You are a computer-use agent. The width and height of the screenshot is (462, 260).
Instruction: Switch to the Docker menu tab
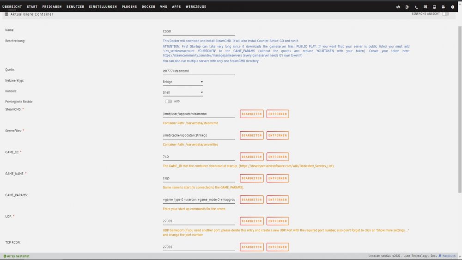click(x=148, y=6)
